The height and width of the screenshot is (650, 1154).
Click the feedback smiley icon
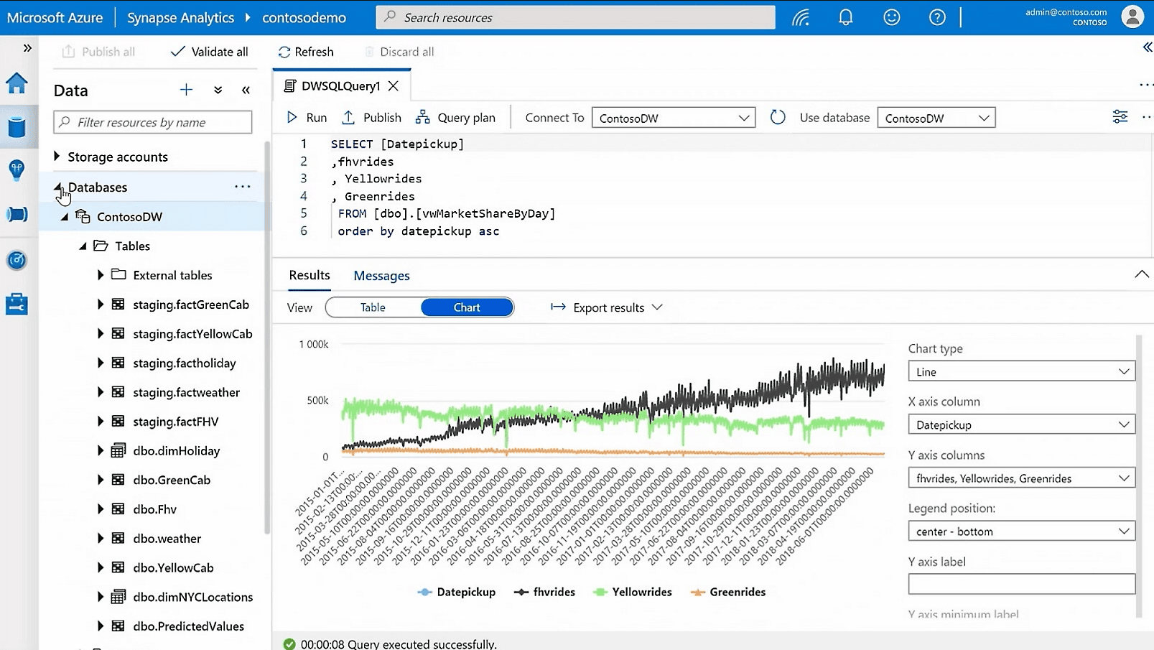click(x=891, y=17)
